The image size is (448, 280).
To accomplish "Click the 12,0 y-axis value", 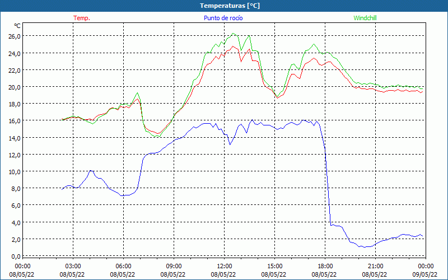I will pos(14,155).
